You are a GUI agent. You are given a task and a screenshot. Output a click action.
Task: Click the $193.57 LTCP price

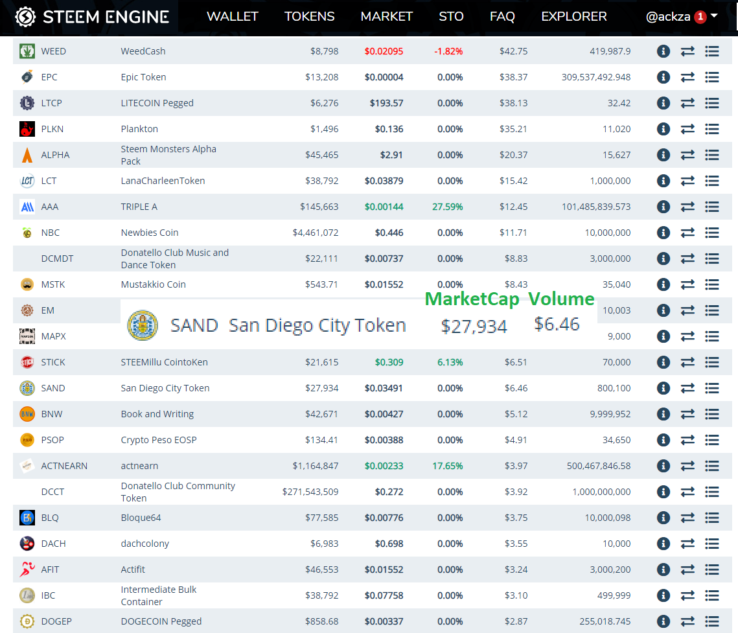pos(386,103)
